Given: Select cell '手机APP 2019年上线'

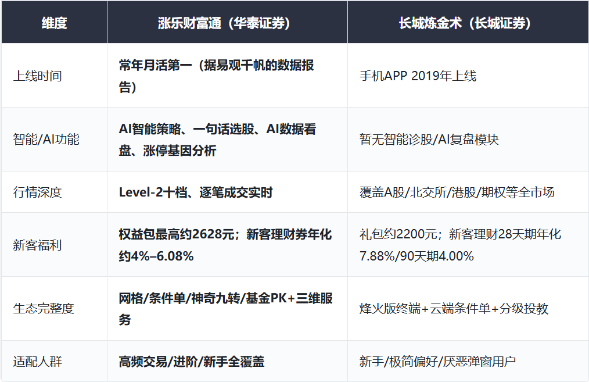Looking at the screenshot, I should click(468, 76).
